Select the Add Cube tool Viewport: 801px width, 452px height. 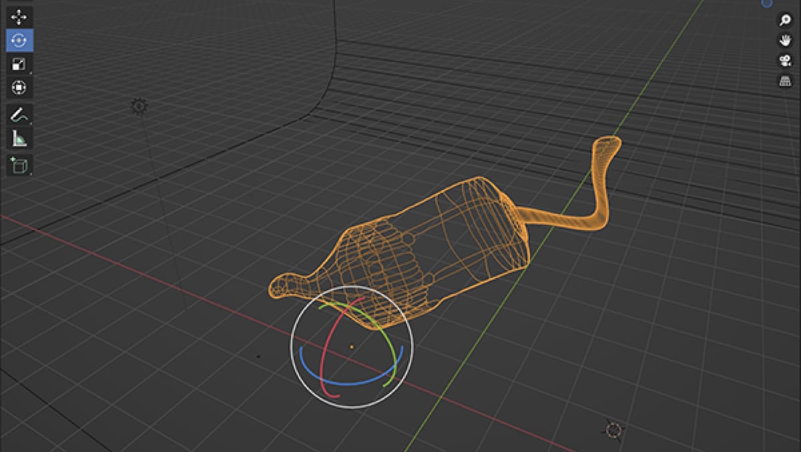(x=19, y=165)
